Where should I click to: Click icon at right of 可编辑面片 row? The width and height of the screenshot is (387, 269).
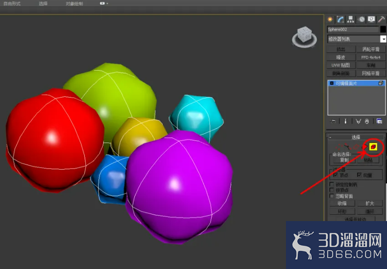point(381,83)
